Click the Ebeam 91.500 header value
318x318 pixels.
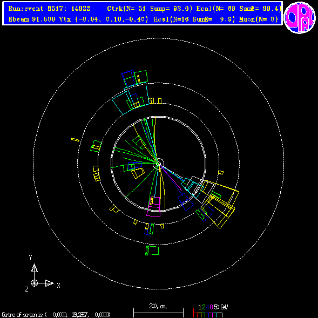pyautogui.click(x=32, y=19)
